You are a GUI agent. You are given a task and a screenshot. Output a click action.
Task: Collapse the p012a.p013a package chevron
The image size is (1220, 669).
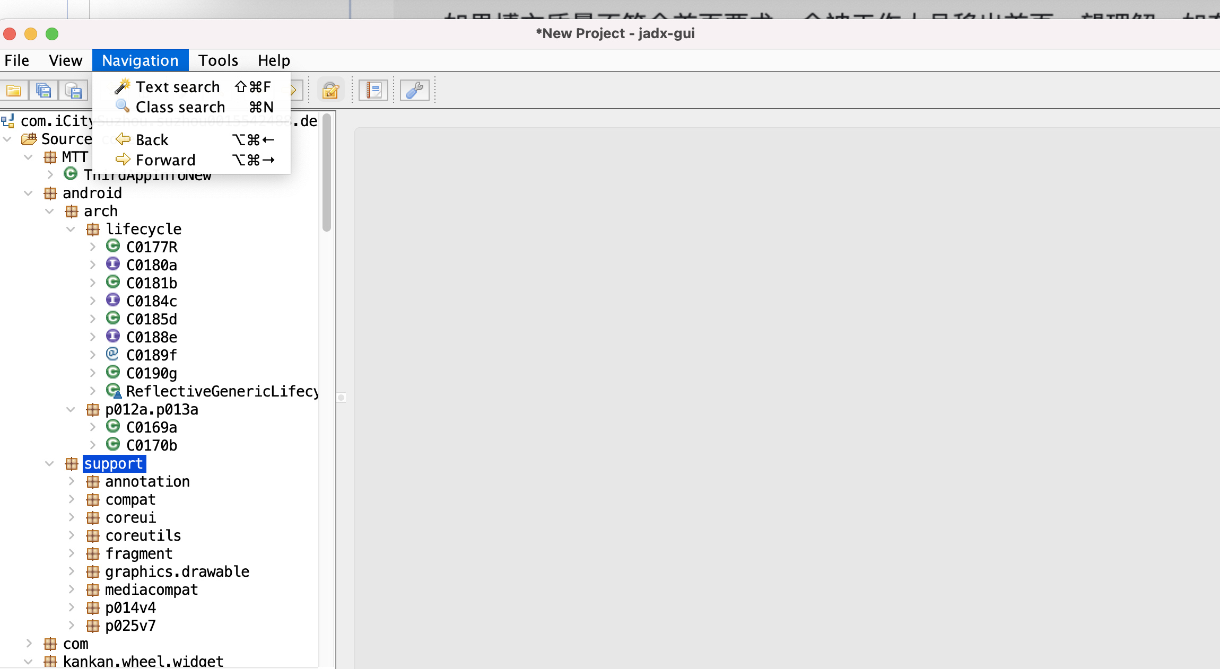point(71,410)
